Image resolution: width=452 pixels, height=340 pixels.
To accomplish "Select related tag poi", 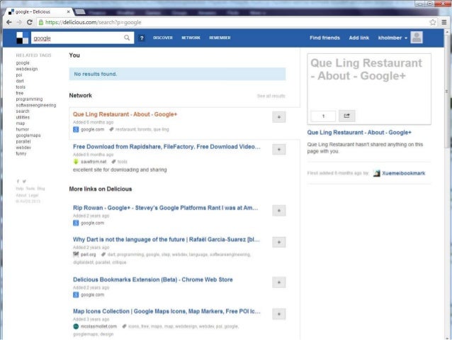I will click(19, 75).
